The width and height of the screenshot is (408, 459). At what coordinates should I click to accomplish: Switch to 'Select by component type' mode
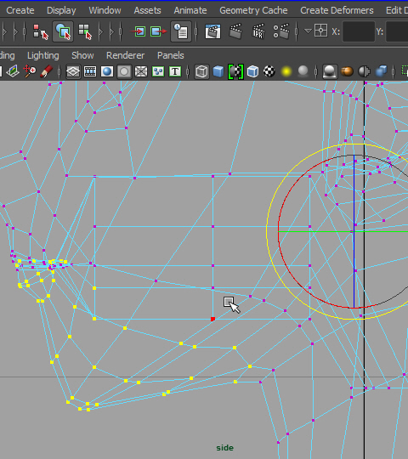click(x=85, y=31)
